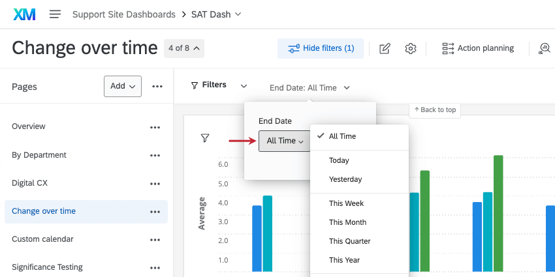
Task: Click Pages panel more options dots
Action: coord(157,86)
